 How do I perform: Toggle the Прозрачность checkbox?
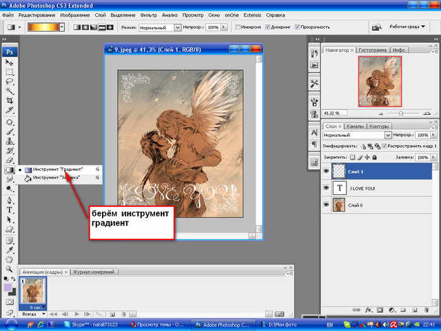[297, 27]
